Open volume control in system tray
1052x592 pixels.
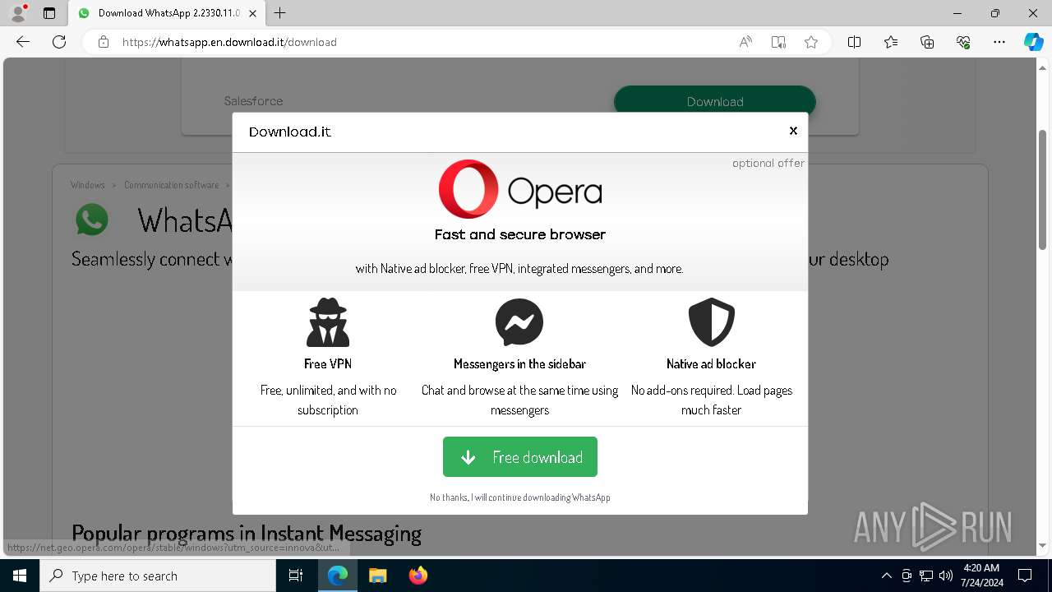coord(946,576)
